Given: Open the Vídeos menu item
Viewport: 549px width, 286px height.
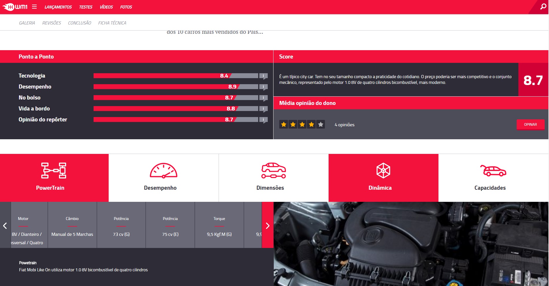Looking at the screenshot, I should click(x=106, y=7).
